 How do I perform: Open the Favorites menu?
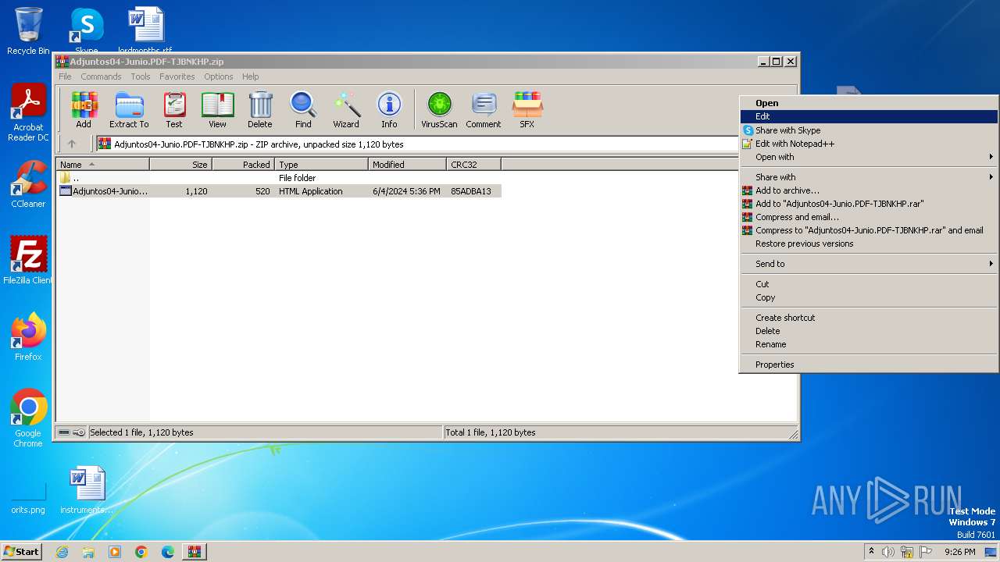(x=177, y=76)
